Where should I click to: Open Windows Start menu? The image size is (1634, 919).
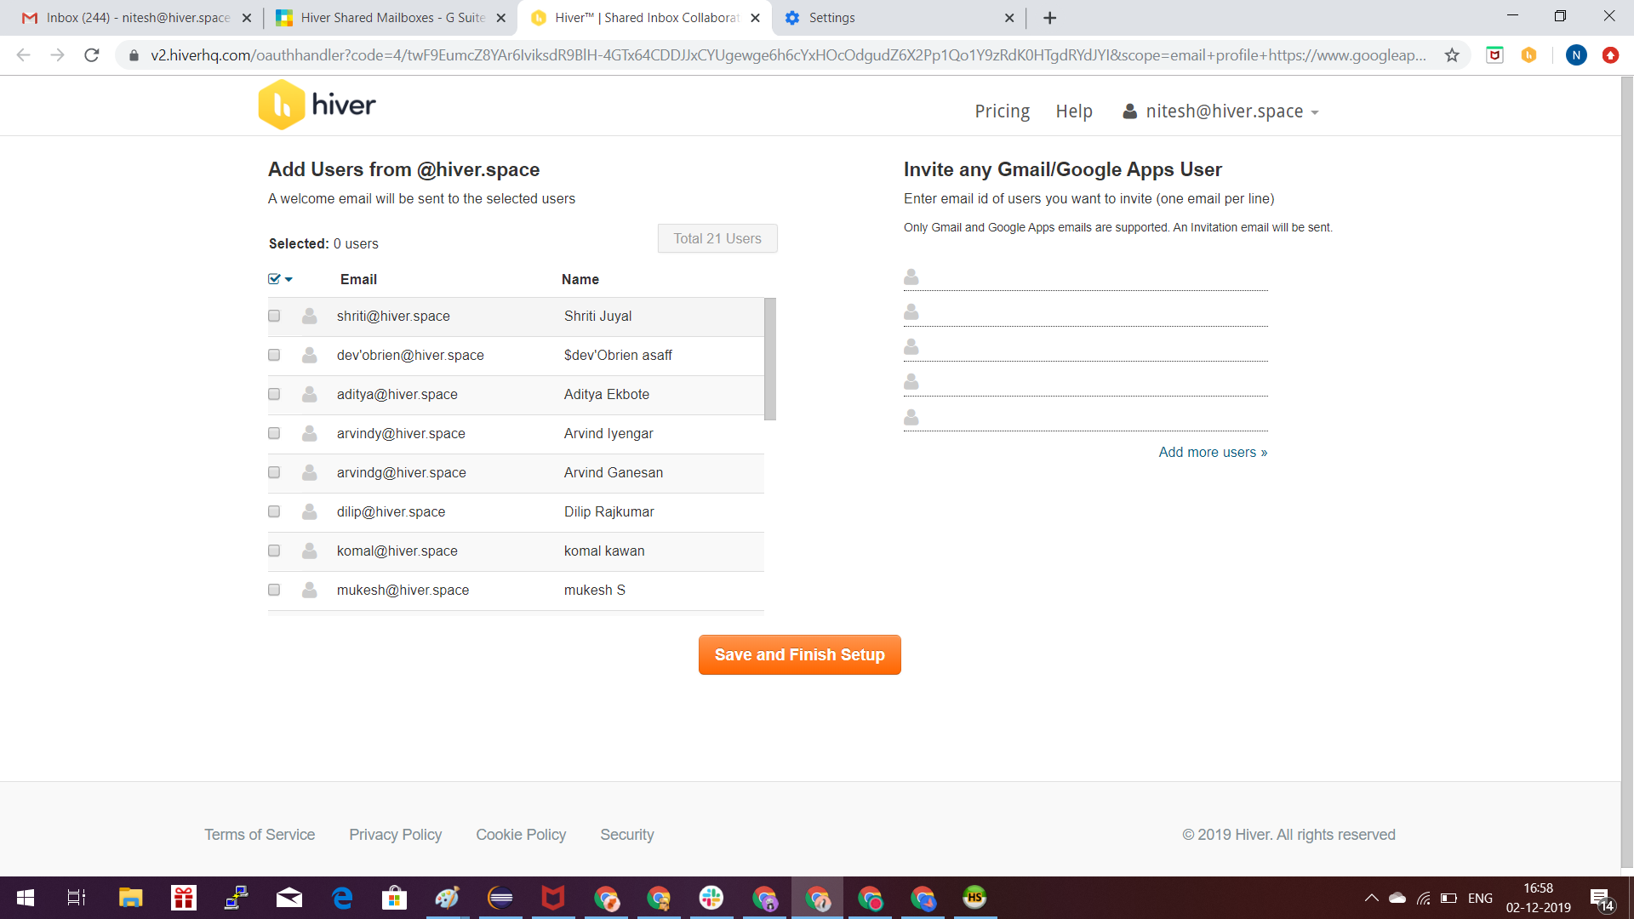(x=26, y=898)
